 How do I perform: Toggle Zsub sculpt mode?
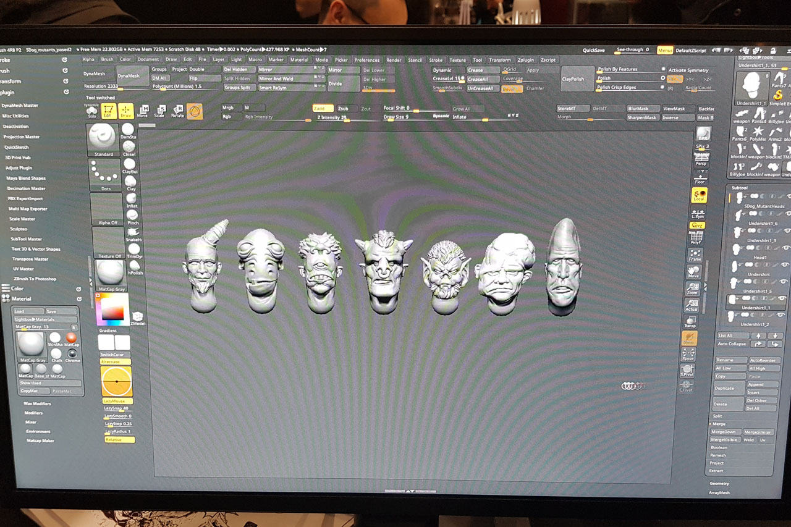coord(346,108)
